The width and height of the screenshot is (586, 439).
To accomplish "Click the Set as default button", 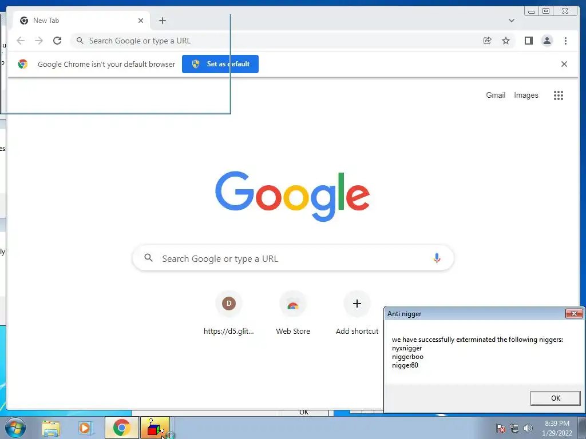I will (x=220, y=64).
